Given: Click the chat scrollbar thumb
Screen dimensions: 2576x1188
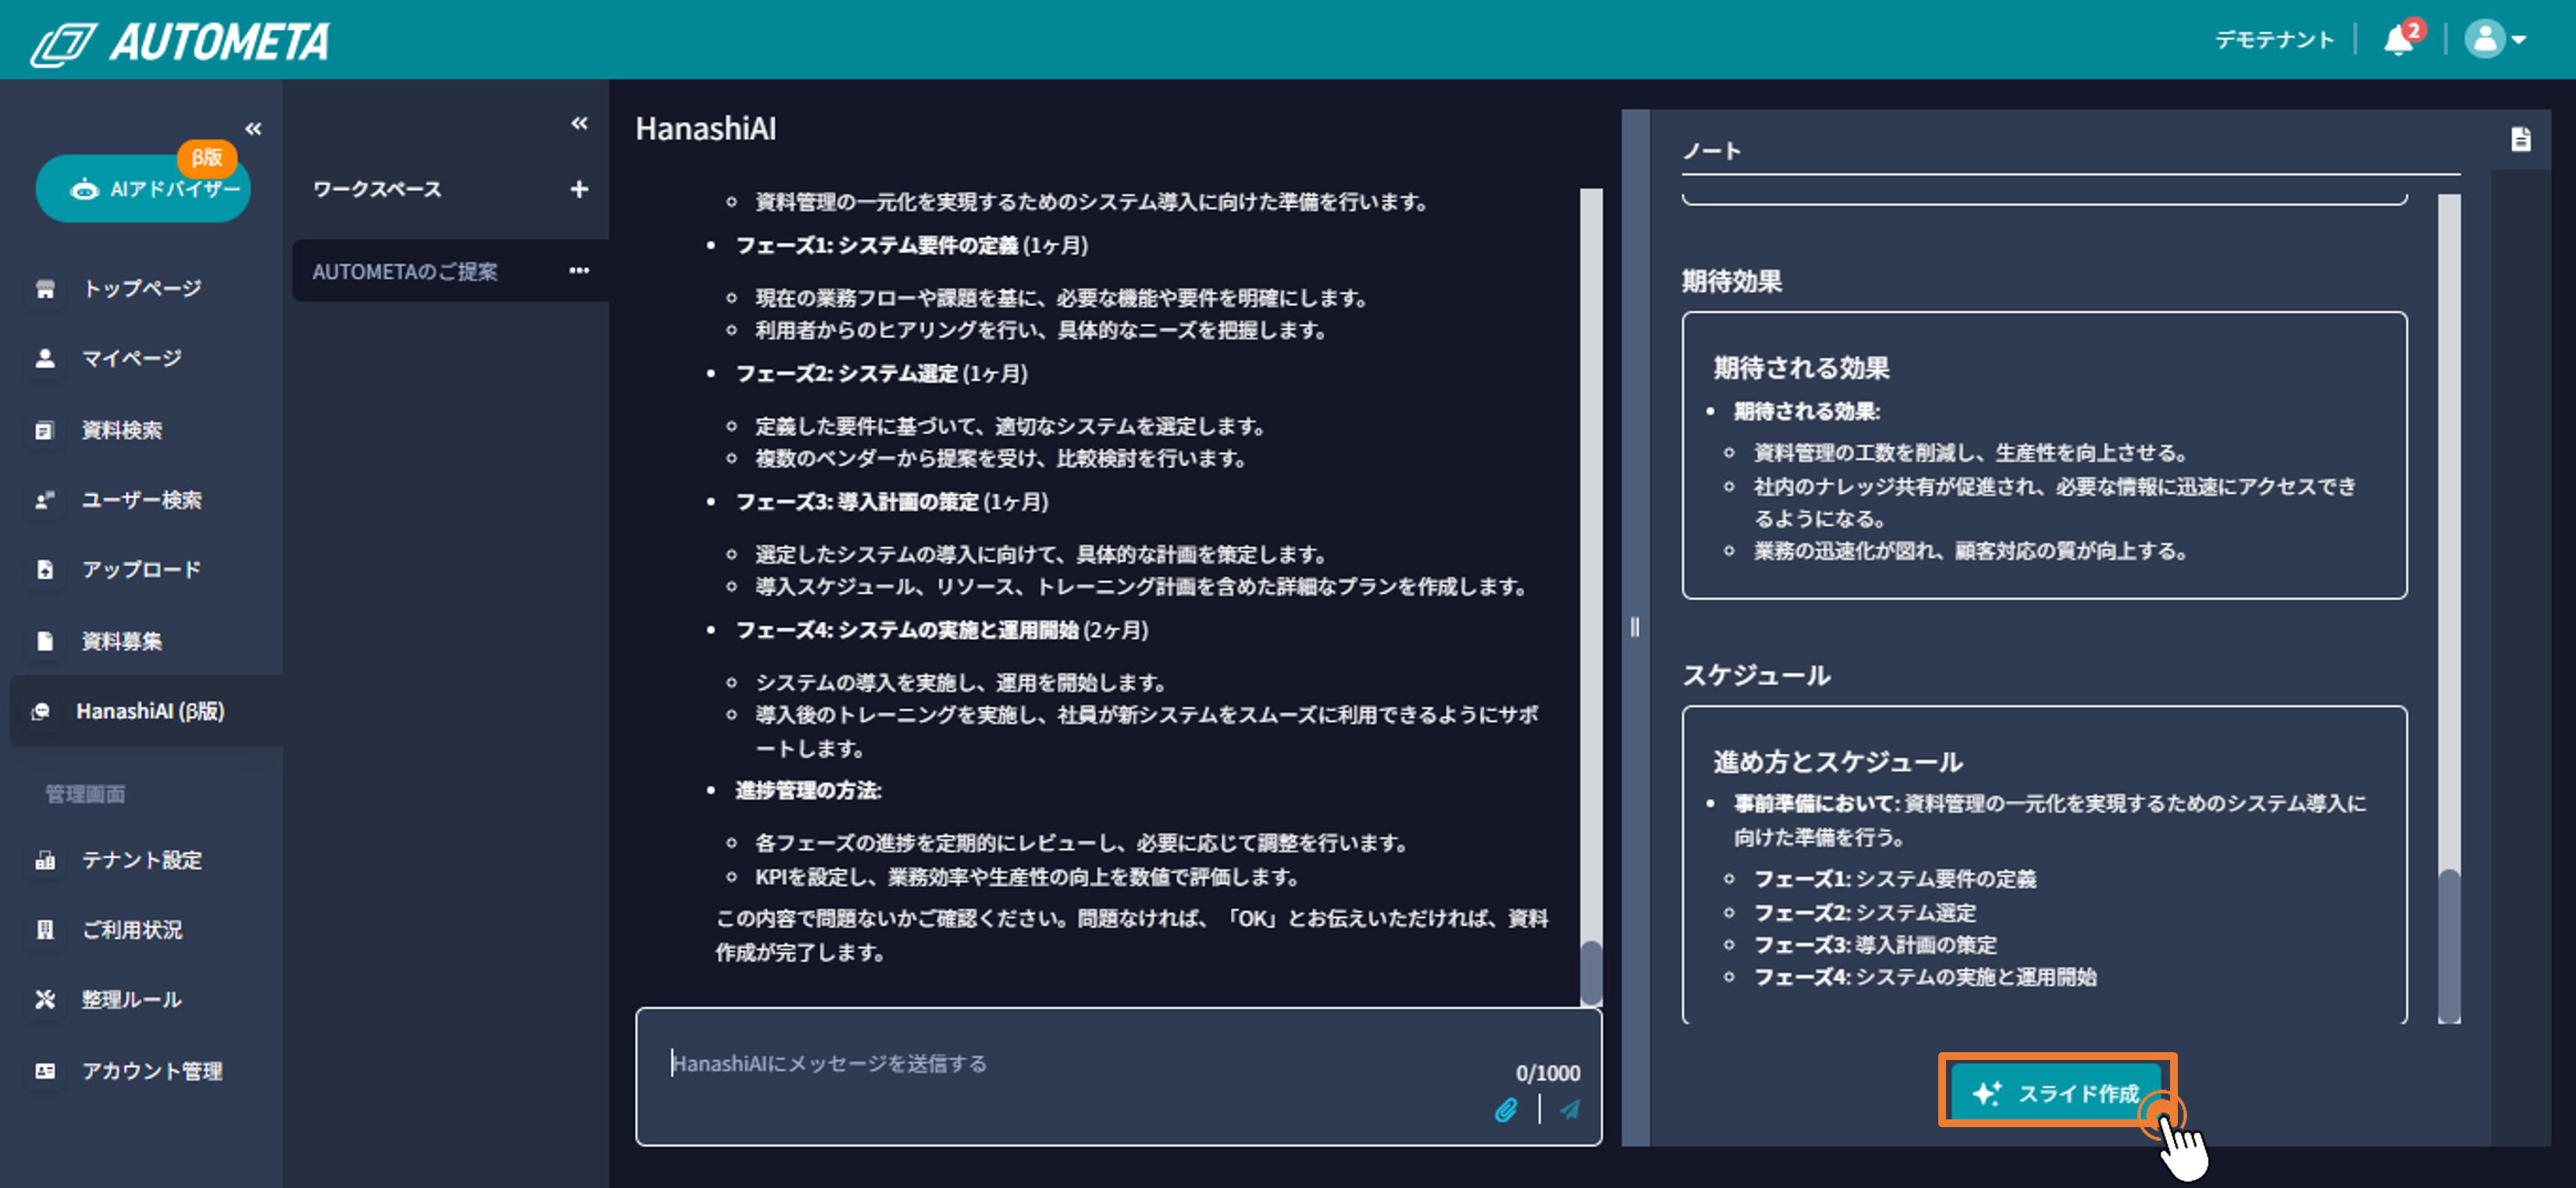Looking at the screenshot, I should tap(1591, 972).
